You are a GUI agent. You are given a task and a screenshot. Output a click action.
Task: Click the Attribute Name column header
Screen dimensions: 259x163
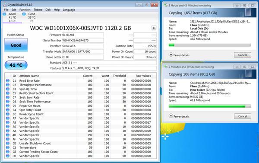coord(29,76)
